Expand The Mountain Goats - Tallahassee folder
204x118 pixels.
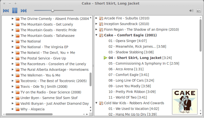(13, 36)
